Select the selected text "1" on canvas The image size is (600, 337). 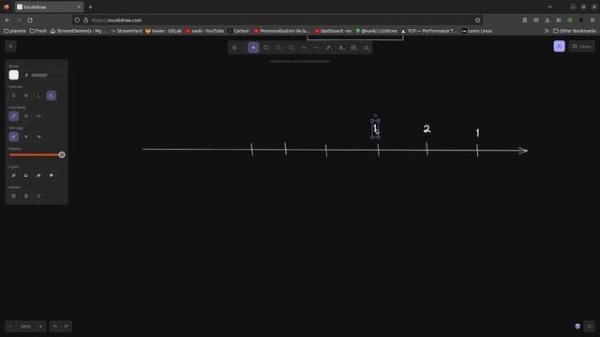(x=375, y=129)
